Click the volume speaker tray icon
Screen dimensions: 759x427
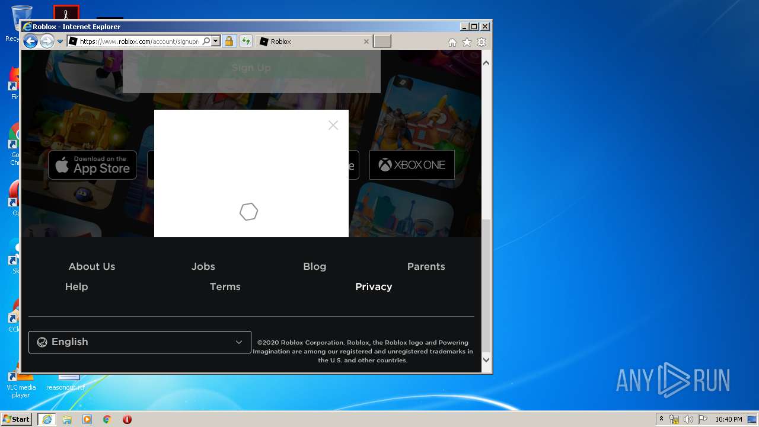[688, 419]
